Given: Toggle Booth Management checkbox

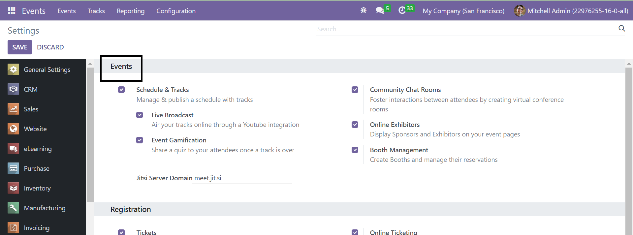Looking at the screenshot, I should point(355,150).
